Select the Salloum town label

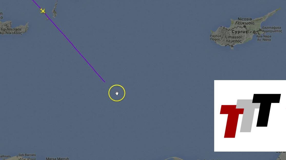[5, 156]
